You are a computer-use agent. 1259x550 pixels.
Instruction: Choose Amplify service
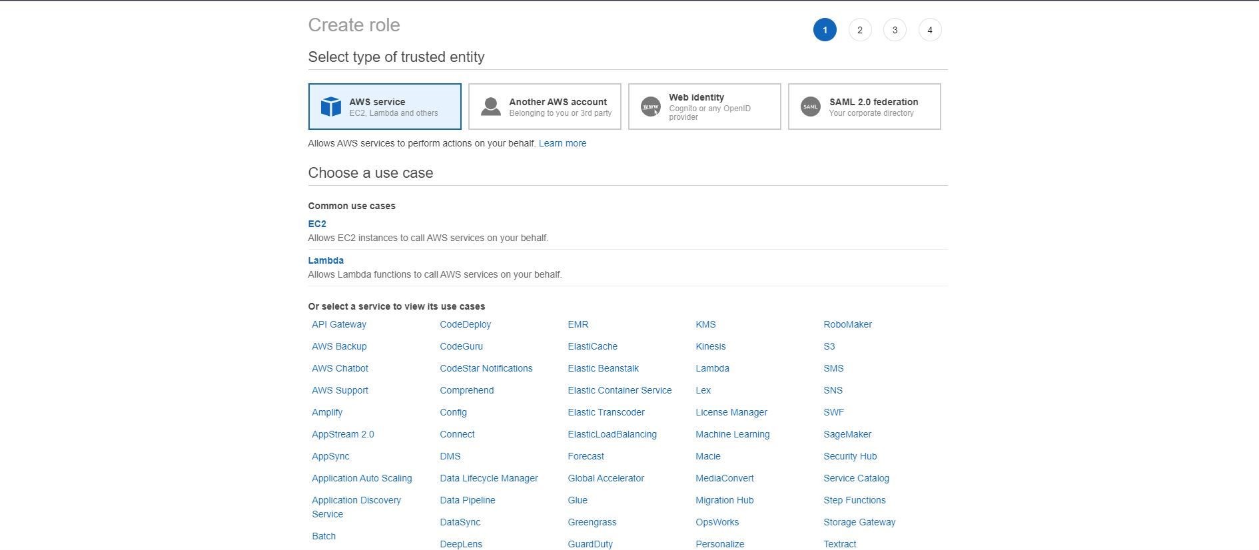tap(327, 412)
